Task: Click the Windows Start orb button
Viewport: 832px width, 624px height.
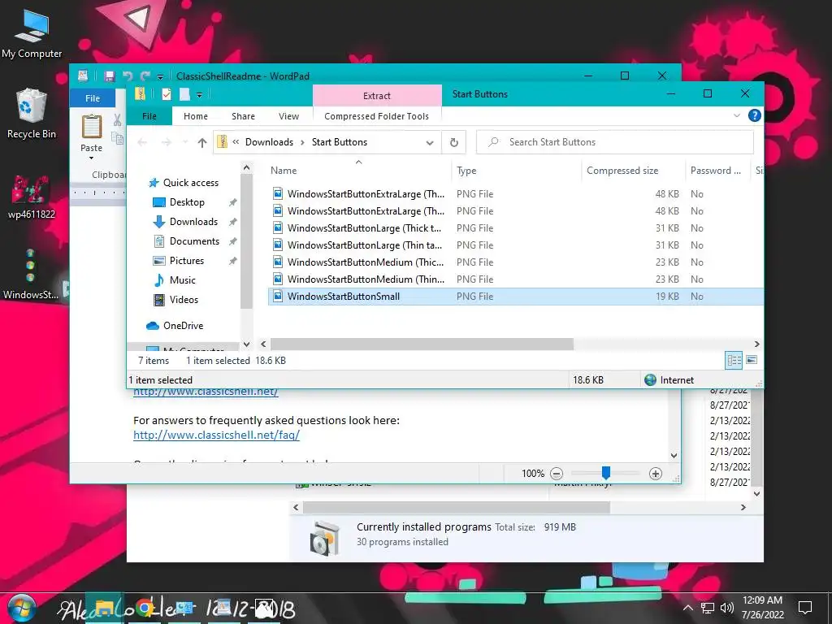Action: coord(21,609)
